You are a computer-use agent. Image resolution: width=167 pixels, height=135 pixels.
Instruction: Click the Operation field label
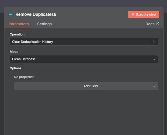(x=17, y=34)
